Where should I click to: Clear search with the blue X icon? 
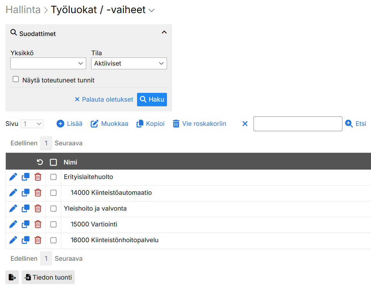pos(245,124)
